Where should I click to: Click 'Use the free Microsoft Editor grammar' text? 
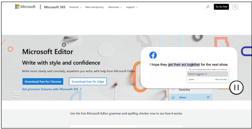pyautogui.click(x=126, y=113)
